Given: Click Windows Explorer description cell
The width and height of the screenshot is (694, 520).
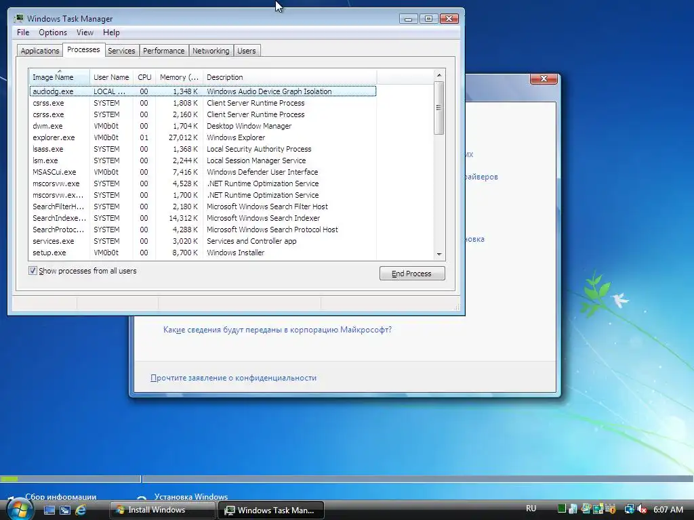Looking at the screenshot, I should (x=236, y=137).
